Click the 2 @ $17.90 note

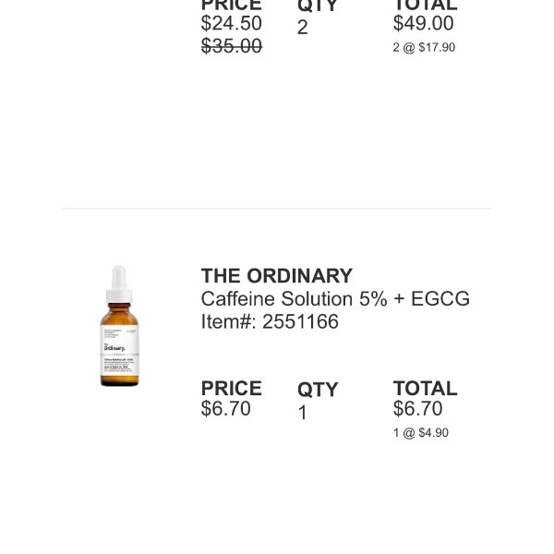click(424, 47)
